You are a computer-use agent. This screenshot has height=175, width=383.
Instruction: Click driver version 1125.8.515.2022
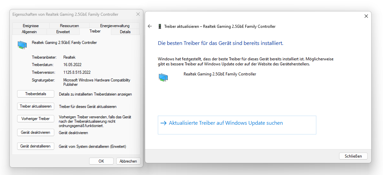tap(77, 72)
